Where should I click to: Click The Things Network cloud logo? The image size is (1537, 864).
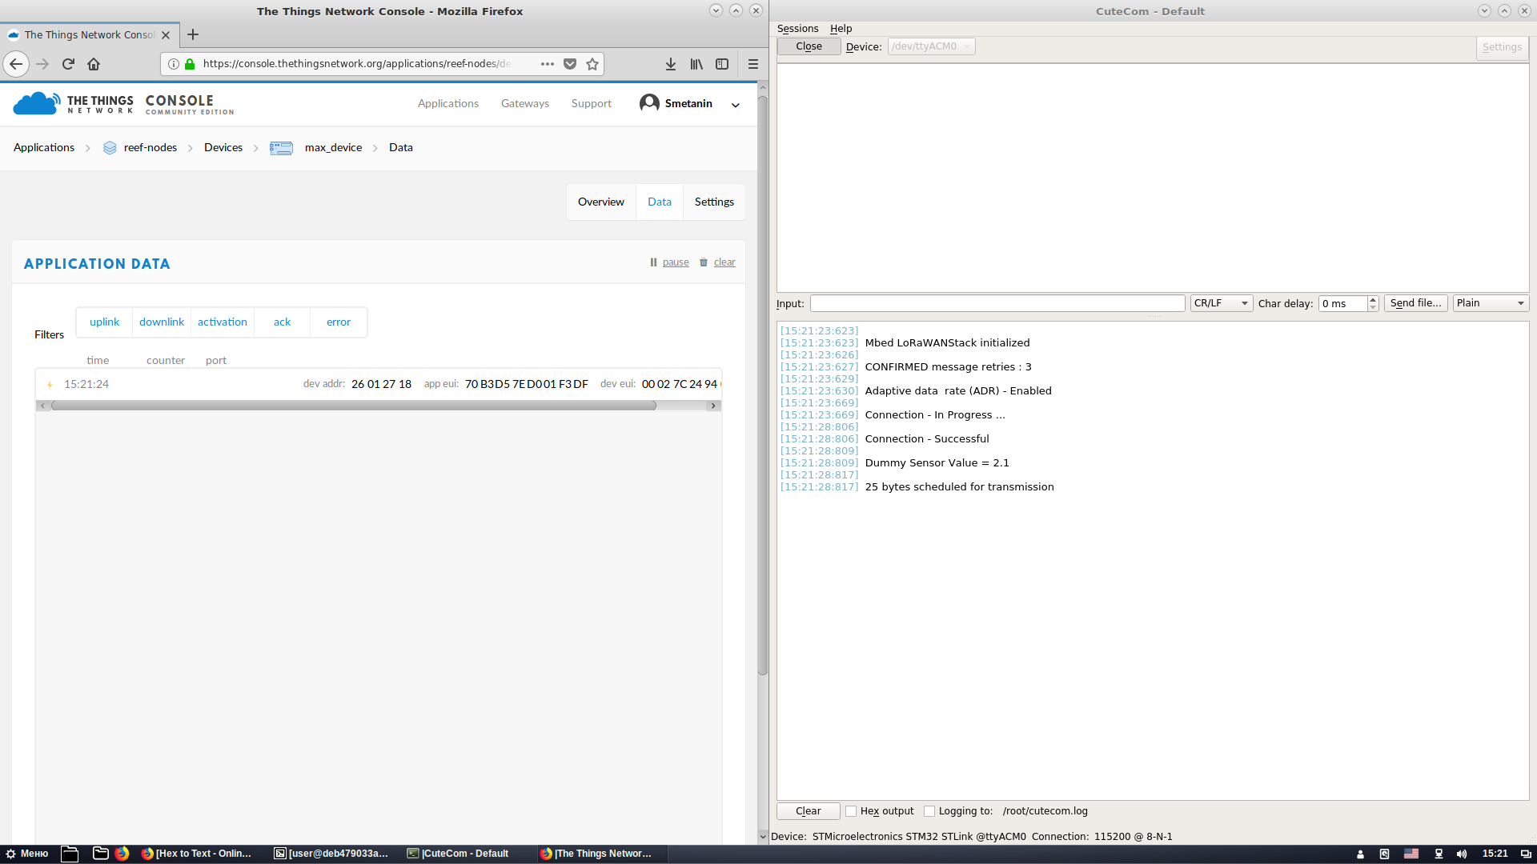(37, 103)
